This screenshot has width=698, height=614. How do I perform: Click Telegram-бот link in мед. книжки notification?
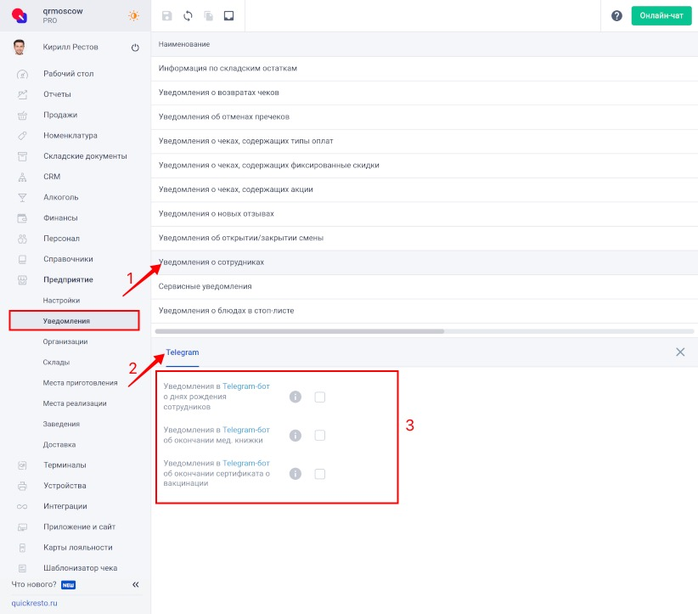click(245, 430)
